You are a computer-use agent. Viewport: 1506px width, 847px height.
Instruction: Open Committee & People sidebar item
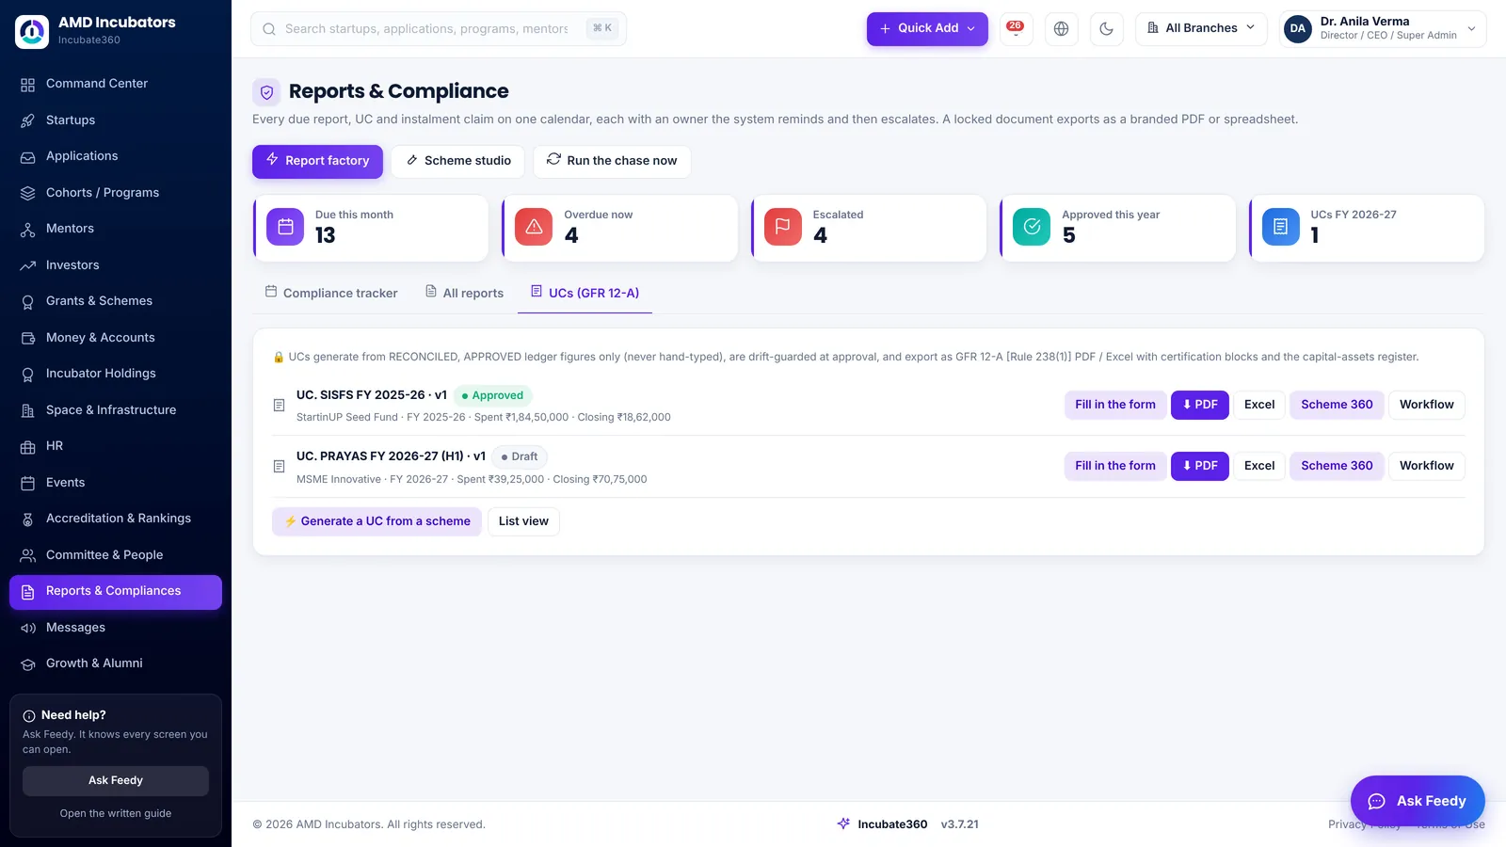tap(116, 555)
